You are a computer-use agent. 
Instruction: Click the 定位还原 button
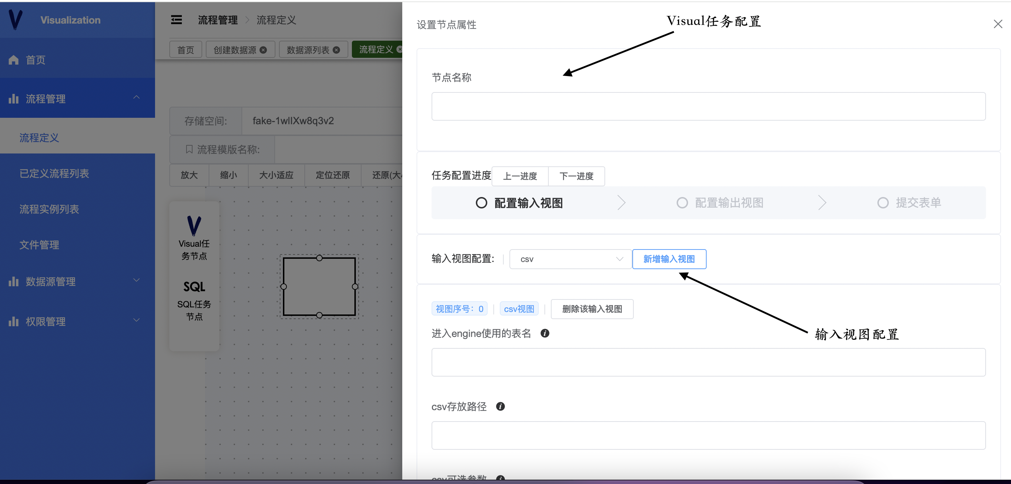pos(333,175)
